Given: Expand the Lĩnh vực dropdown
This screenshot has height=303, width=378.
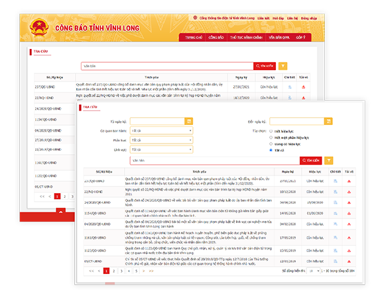Looking at the screenshot, I should 162,150.
